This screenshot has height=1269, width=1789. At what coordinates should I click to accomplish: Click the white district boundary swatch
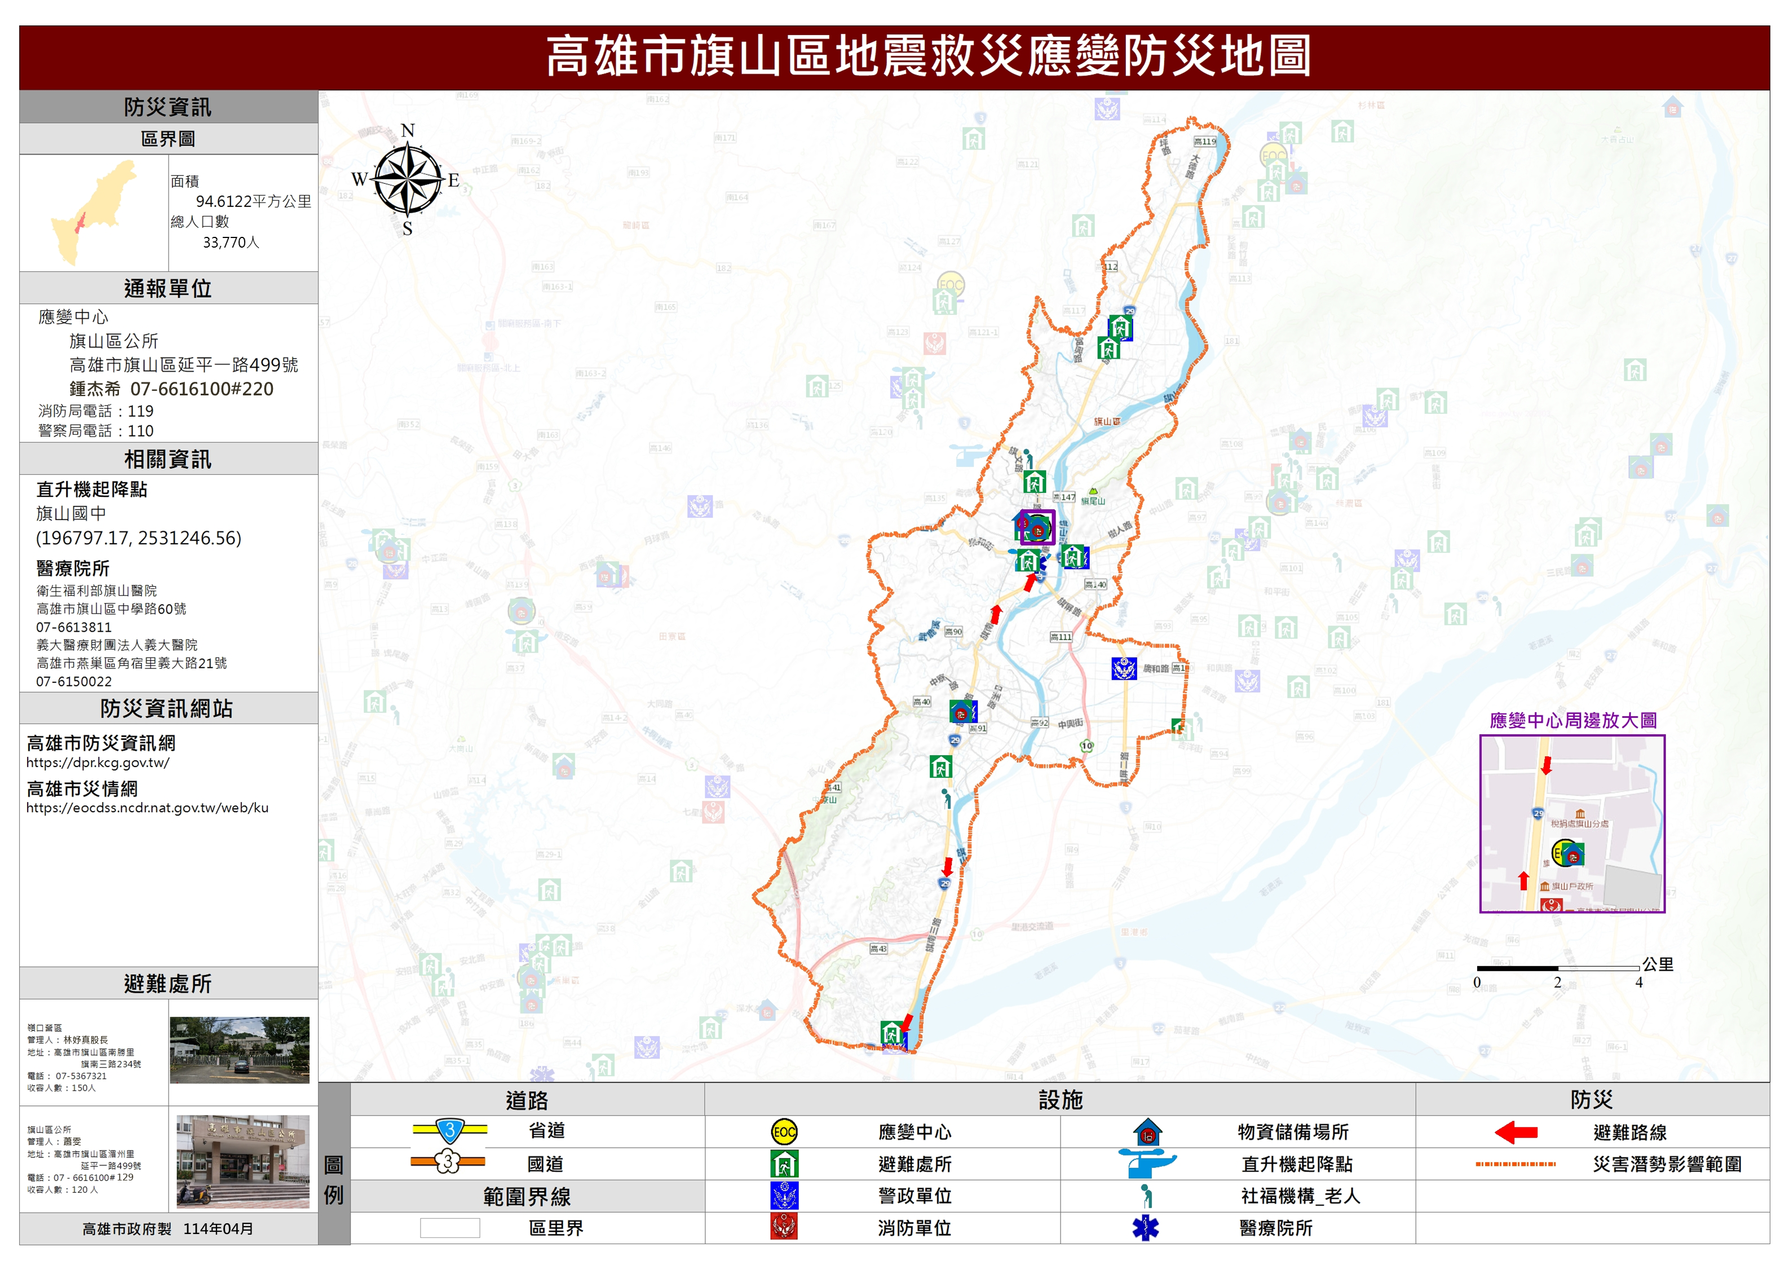450,1228
